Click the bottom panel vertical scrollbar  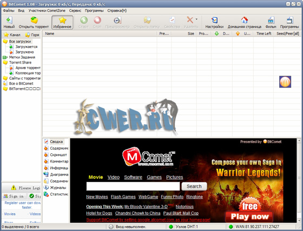tap(299, 180)
